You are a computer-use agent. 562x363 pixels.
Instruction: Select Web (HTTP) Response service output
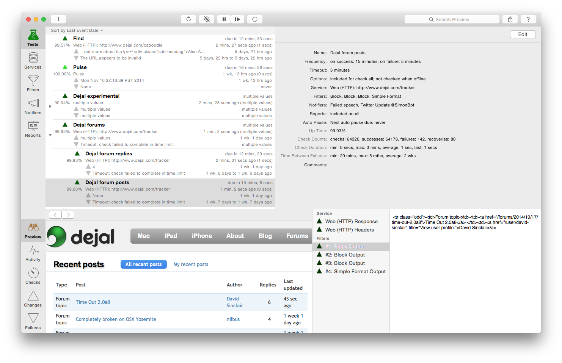(x=351, y=221)
